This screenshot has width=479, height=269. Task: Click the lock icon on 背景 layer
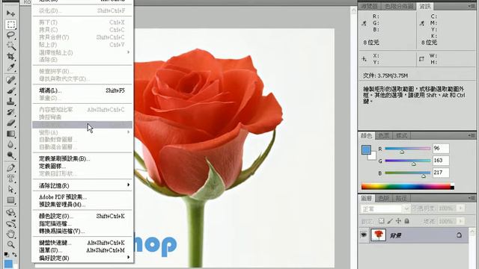pyautogui.click(x=459, y=235)
